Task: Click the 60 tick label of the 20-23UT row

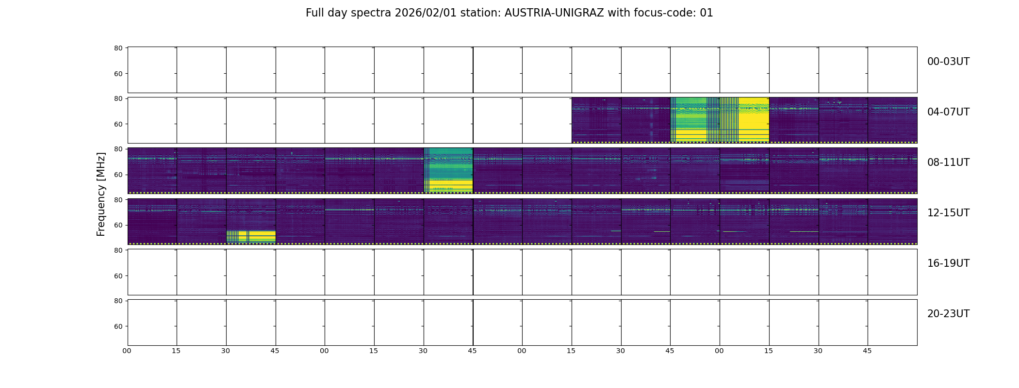Action: point(118,326)
